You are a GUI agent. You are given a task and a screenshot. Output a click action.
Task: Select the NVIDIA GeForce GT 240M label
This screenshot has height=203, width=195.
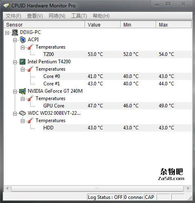click(55, 91)
